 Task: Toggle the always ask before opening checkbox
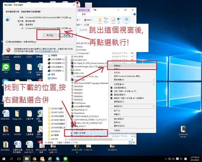[7, 42]
